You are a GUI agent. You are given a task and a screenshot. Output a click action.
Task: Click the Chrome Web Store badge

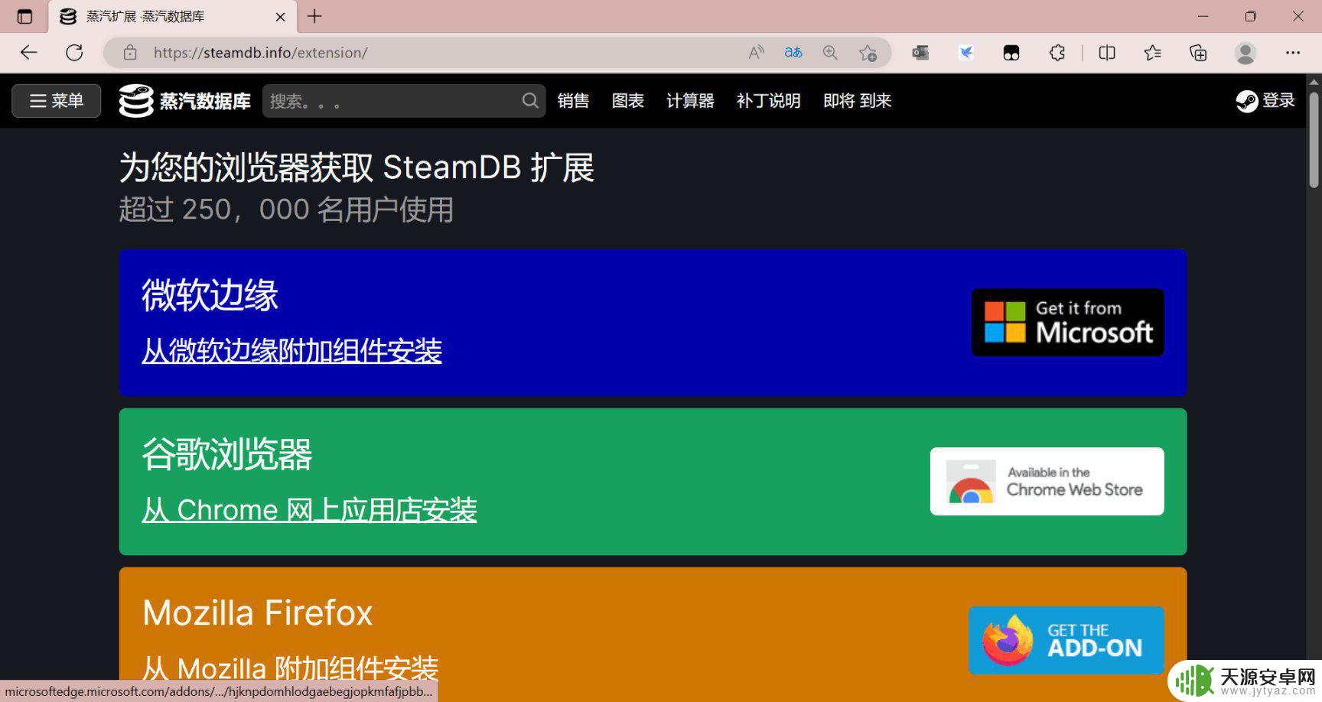[x=1047, y=481]
